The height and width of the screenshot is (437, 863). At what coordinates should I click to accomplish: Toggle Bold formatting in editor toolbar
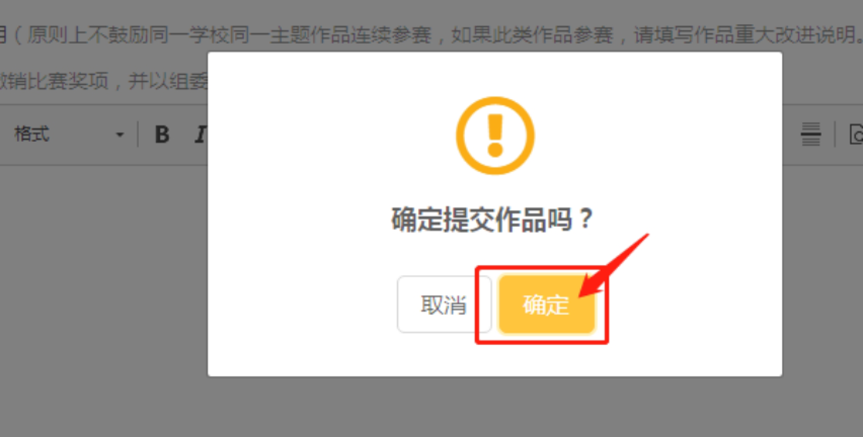point(162,135)
